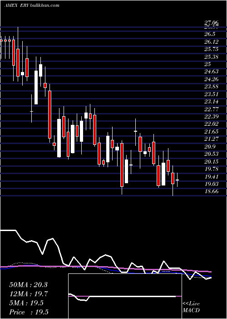Image resolution: width=227 pixels, height=319 pixels.
Task: Select the 25 price axis label
Action: pyautogui.click(x=207, y=64)
